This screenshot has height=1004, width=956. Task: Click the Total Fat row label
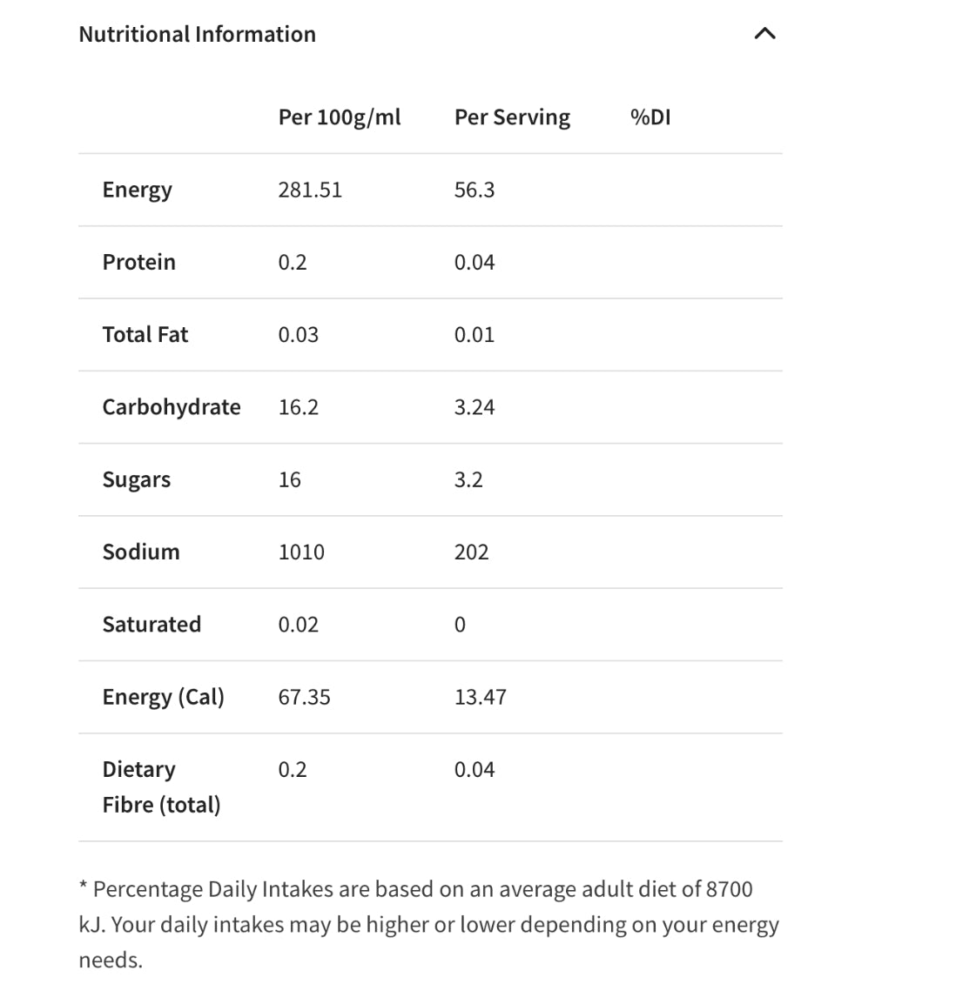[x=145, y=334]
